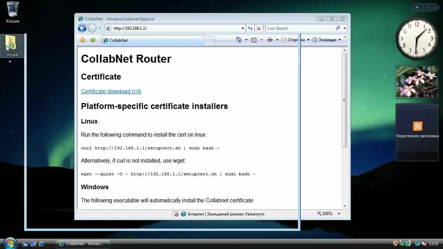Print the page with the printer icon

[x=270, y=40]
